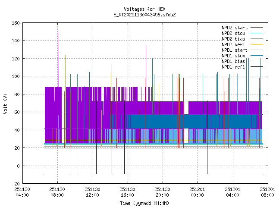The image size is (276, 207).
Task: Click the NPD1 bias legend entry
Action: pyautogui.click(x=233, y=61)
